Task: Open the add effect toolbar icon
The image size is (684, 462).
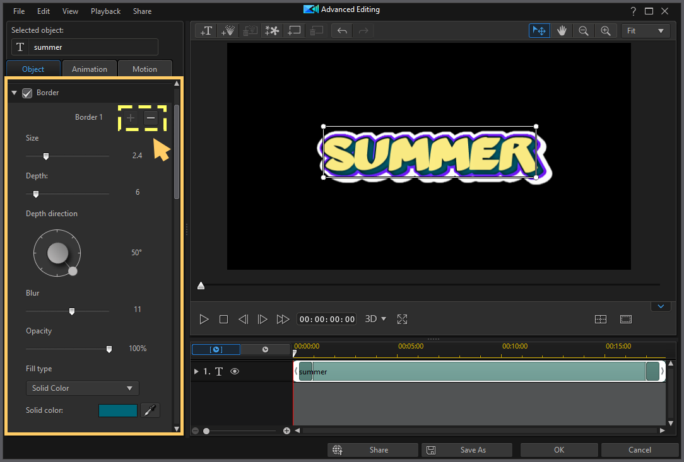Action: [272, 30]
